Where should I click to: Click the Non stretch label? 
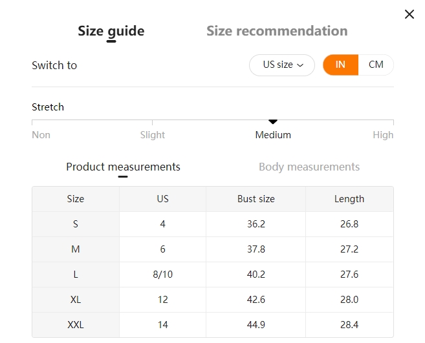pyautogui.click(x=41, y=135)
